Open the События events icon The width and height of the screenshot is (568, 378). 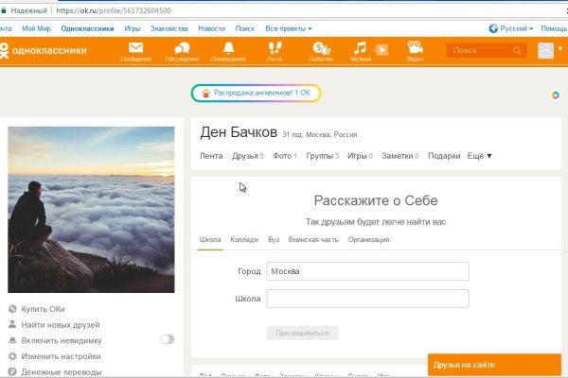pyautogui.click(x=322, y=49)
